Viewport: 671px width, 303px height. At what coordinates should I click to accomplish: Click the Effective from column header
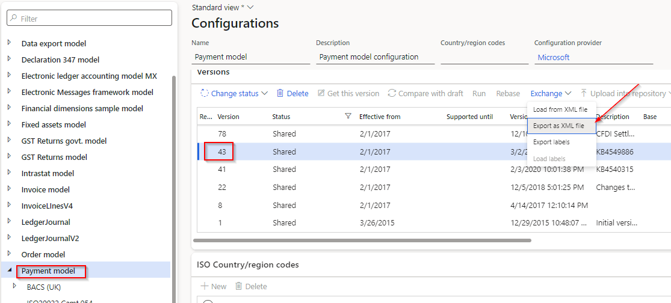click(x=380, y=116)
